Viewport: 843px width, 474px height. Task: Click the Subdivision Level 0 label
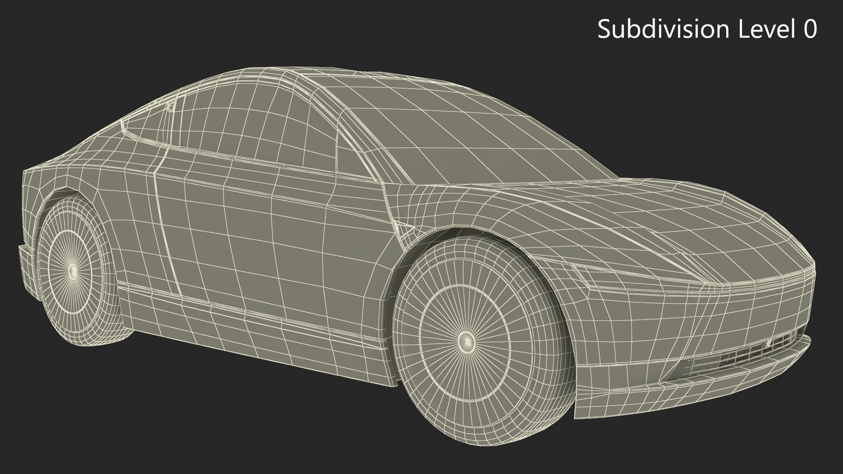pyautogui.click(x=707, y=29)
